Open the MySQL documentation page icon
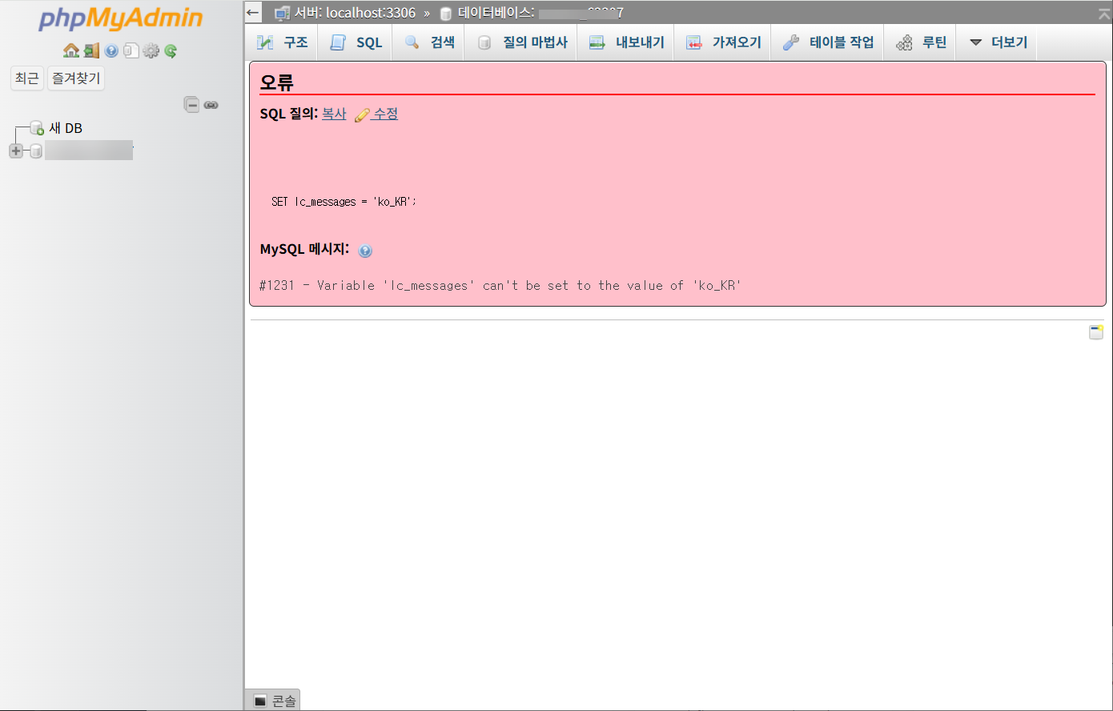Viewport: 1113px width, 711px height. (x=131, y=50)
